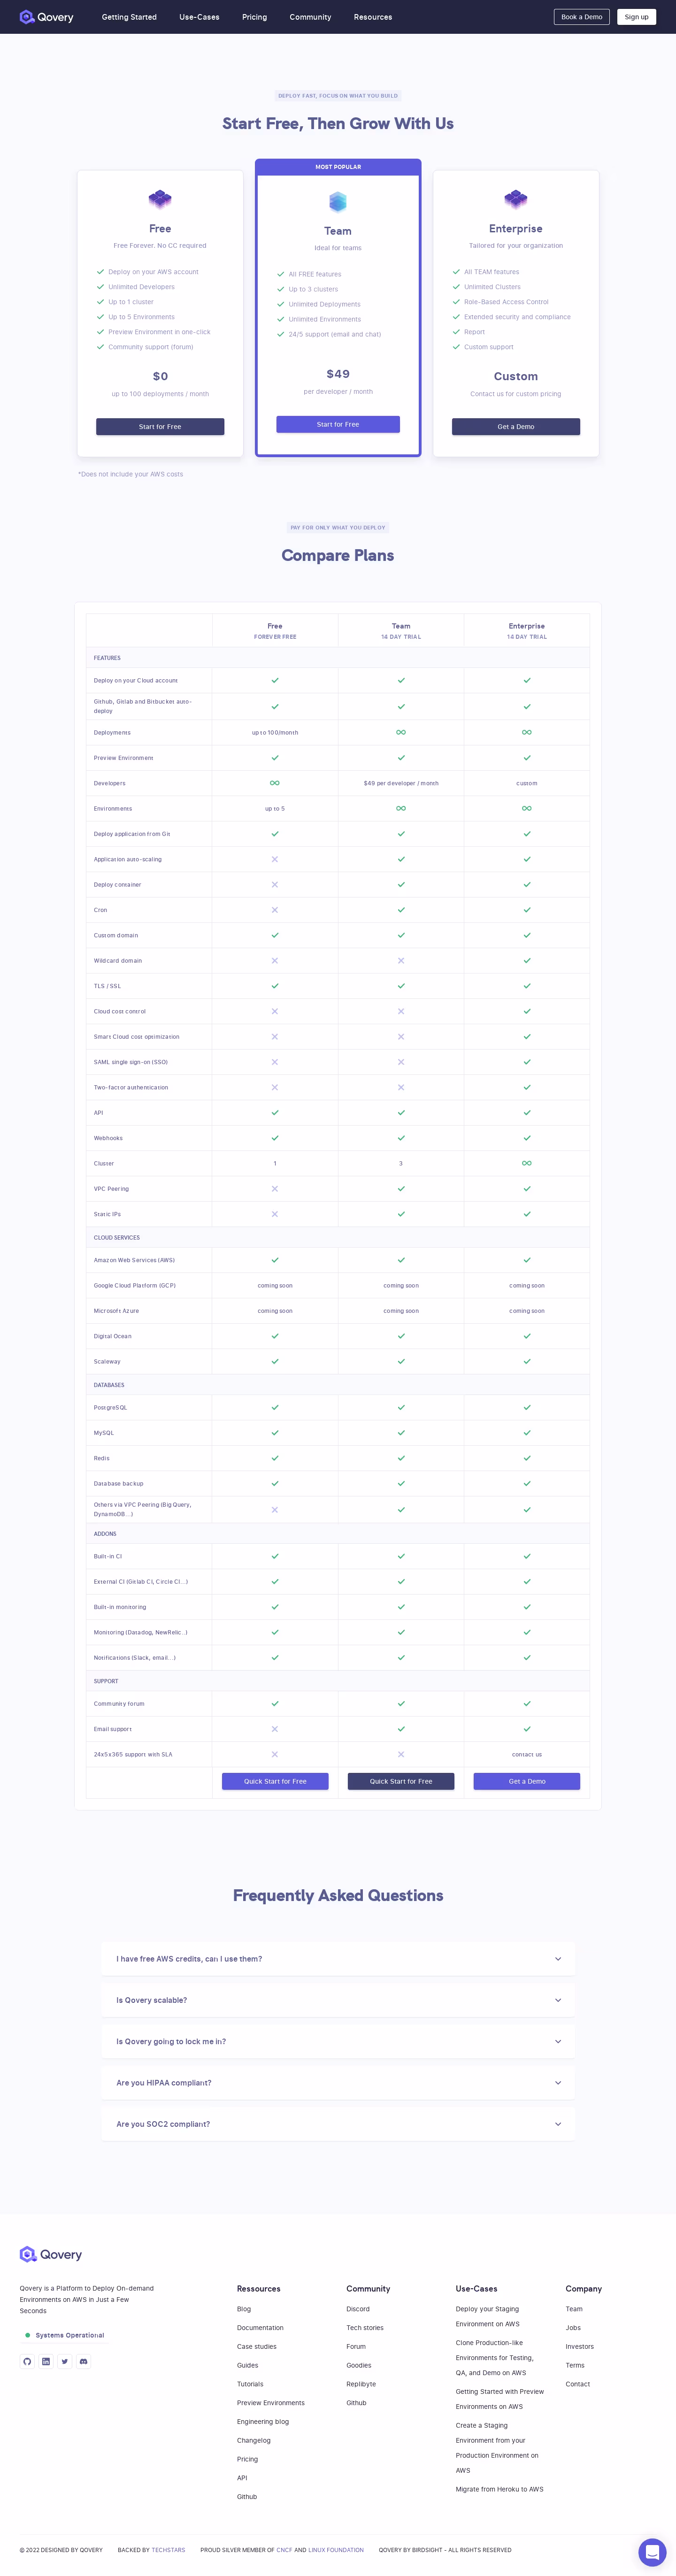This screenshot has height=2576, width=676.
Task: Click the Qovery logo in the navbar
Action: click(46, 17)
